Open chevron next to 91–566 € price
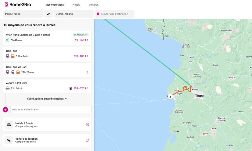 coord(88,40)
